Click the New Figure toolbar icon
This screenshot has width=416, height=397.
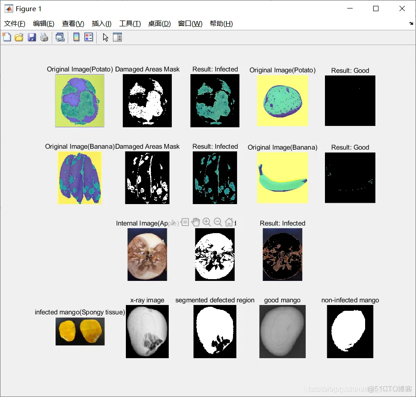(x=7, y=37)
